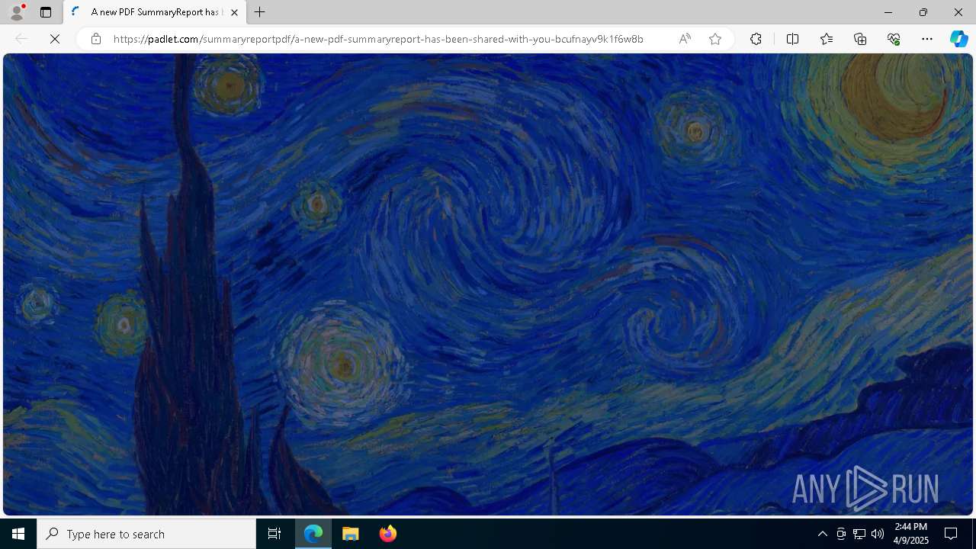976x549 pixels.
Task: Open the browser profile icon
Action: [16, 12]
